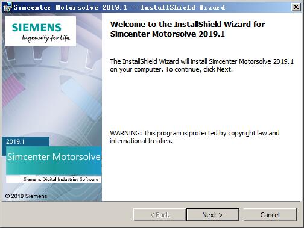Click the window title bar text
Viewport: 304px width, 228px height.
(x=119, y=7)
